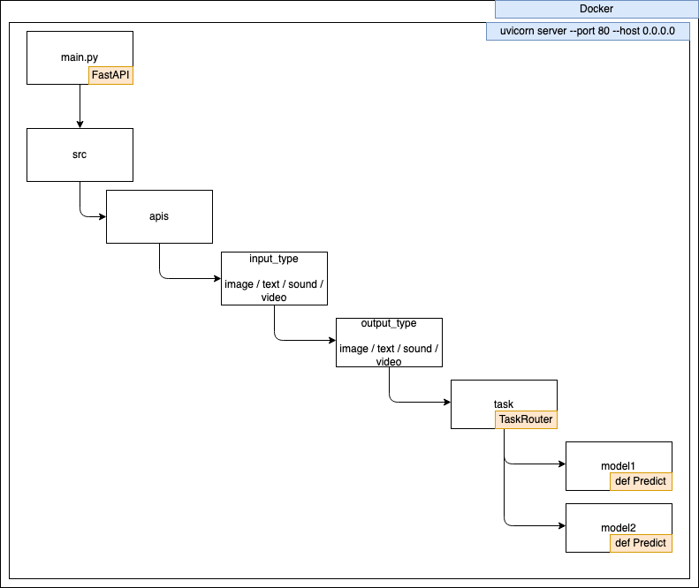
Task: Click the apis node
Action: [159, 216]
